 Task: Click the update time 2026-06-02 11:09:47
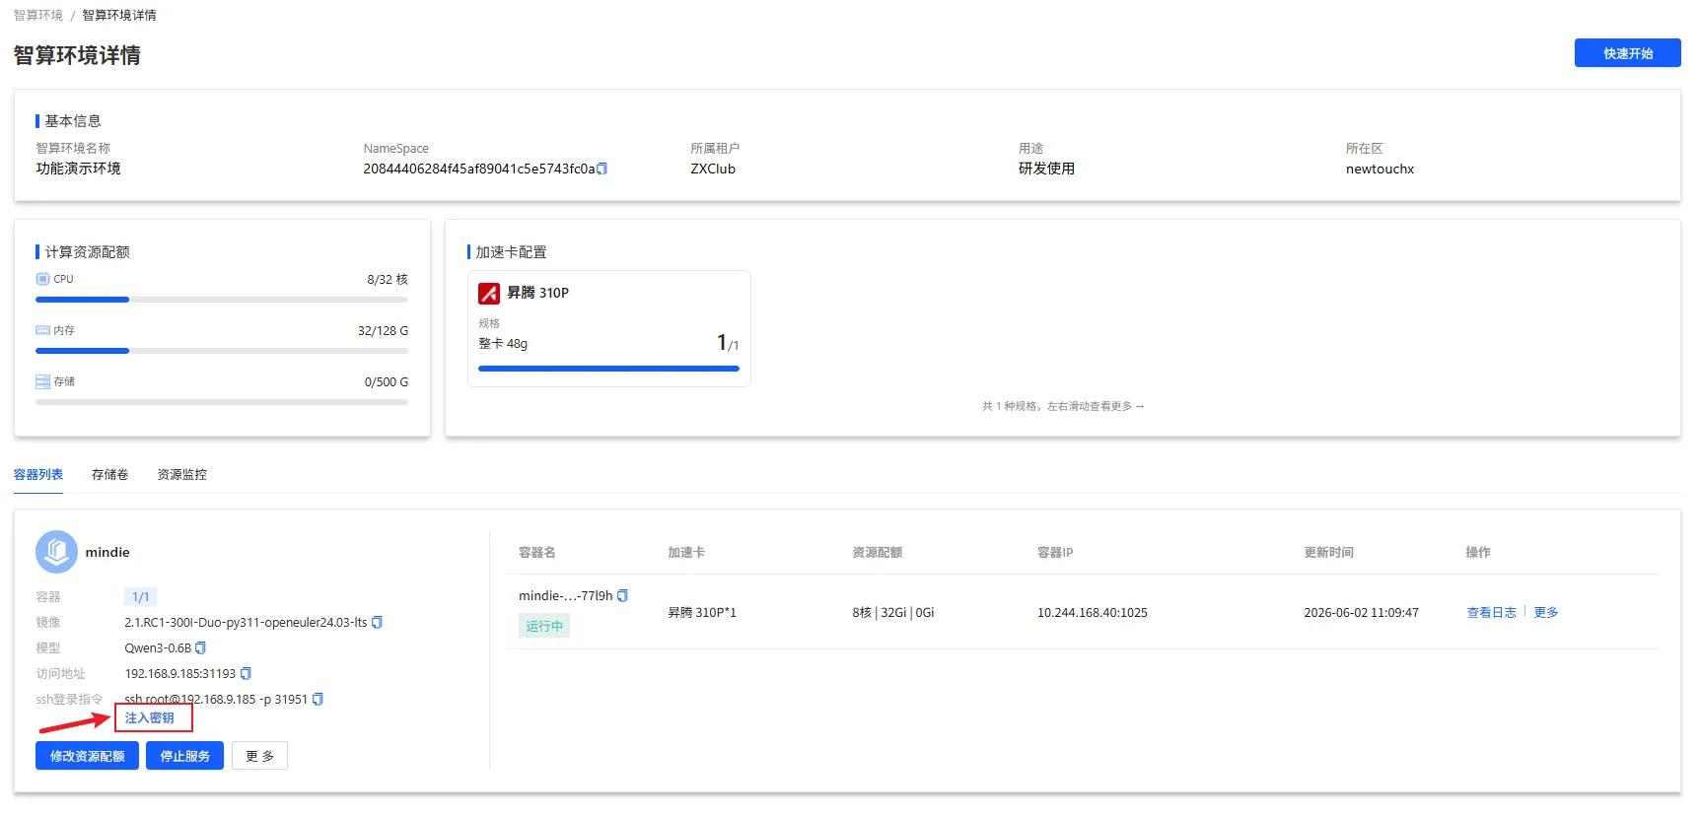point(1361,612)
